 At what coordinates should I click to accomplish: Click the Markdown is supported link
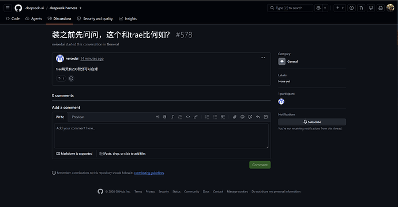coord(74,154)
